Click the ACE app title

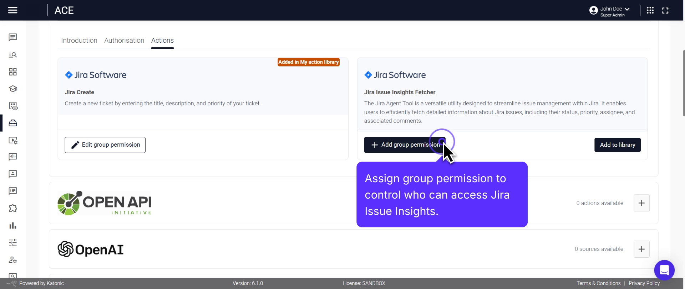(64, 10)
